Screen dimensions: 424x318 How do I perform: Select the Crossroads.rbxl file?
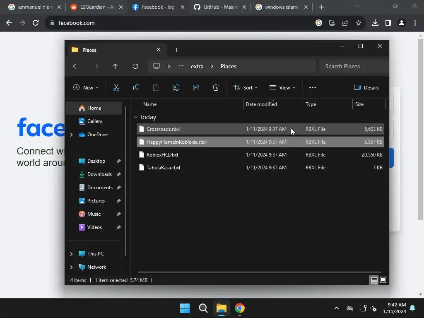coord(260,129)
